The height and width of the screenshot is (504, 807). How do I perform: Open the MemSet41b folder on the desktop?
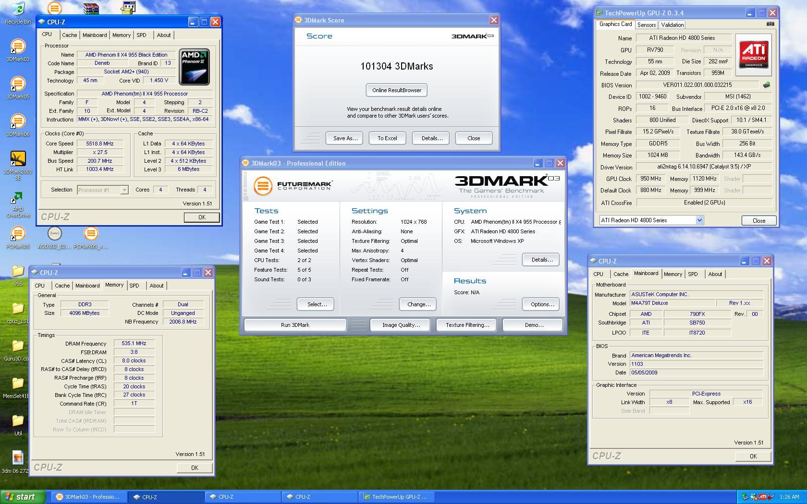pyautogui.click(x=17, y=387)
